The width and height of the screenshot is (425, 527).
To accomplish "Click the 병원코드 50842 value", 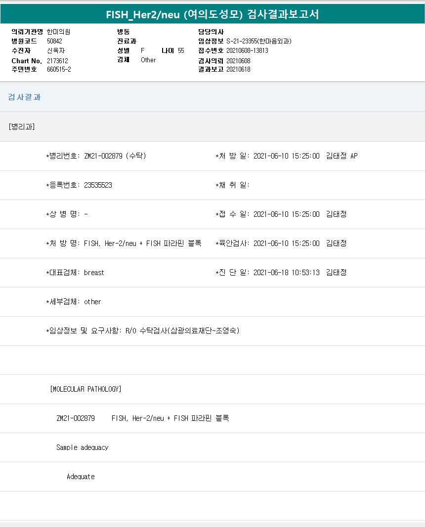I will click(x=54, y=41).
